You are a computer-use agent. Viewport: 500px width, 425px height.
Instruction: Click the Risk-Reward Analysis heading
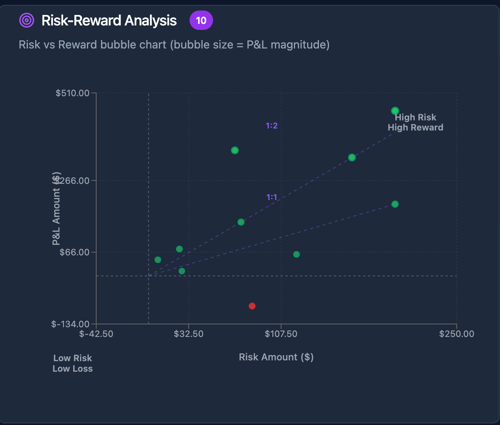tap(109, 20)
